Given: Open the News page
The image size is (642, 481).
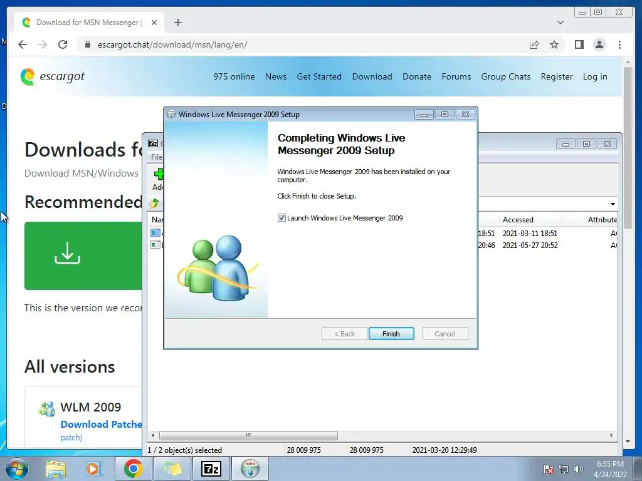Looking at the screenshot, I should coord(276,76).
